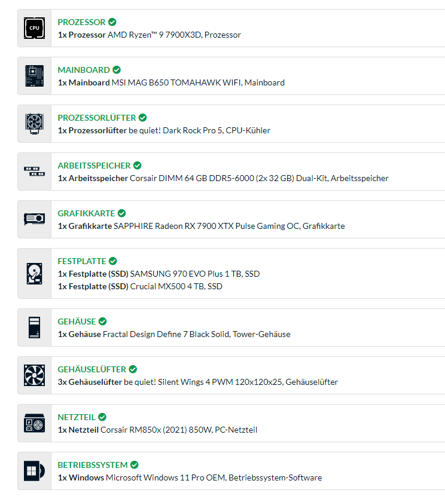Click the CPU cooler fan icon
The image size is (445, 502).
click(34, 124)
